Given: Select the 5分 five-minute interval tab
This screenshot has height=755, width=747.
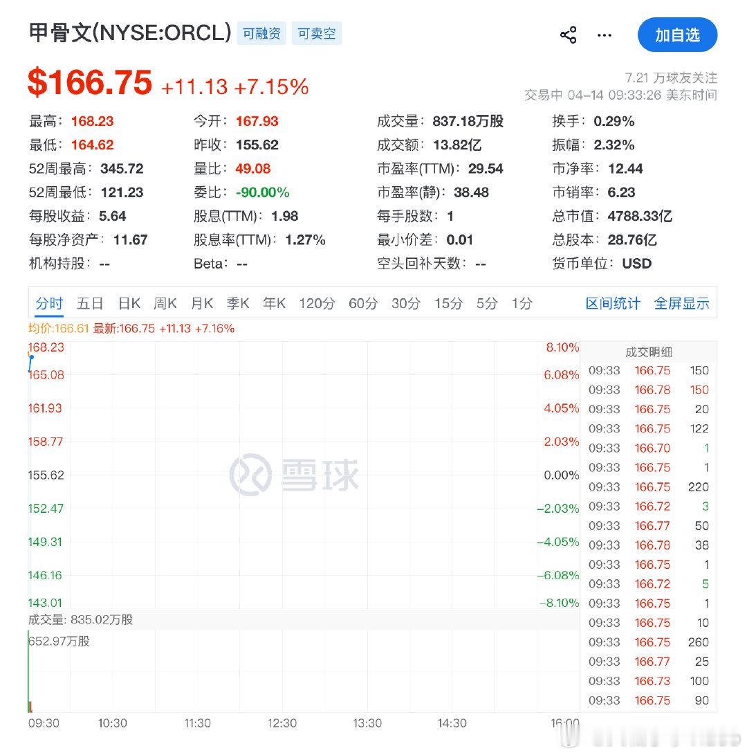Looking at the screenshot, I should pos(486,303).
